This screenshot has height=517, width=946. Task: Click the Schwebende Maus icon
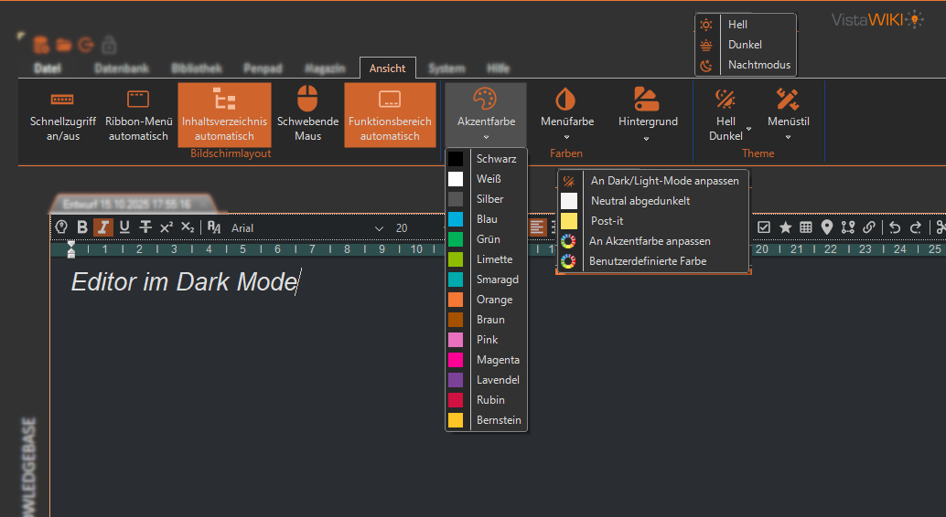308,99
